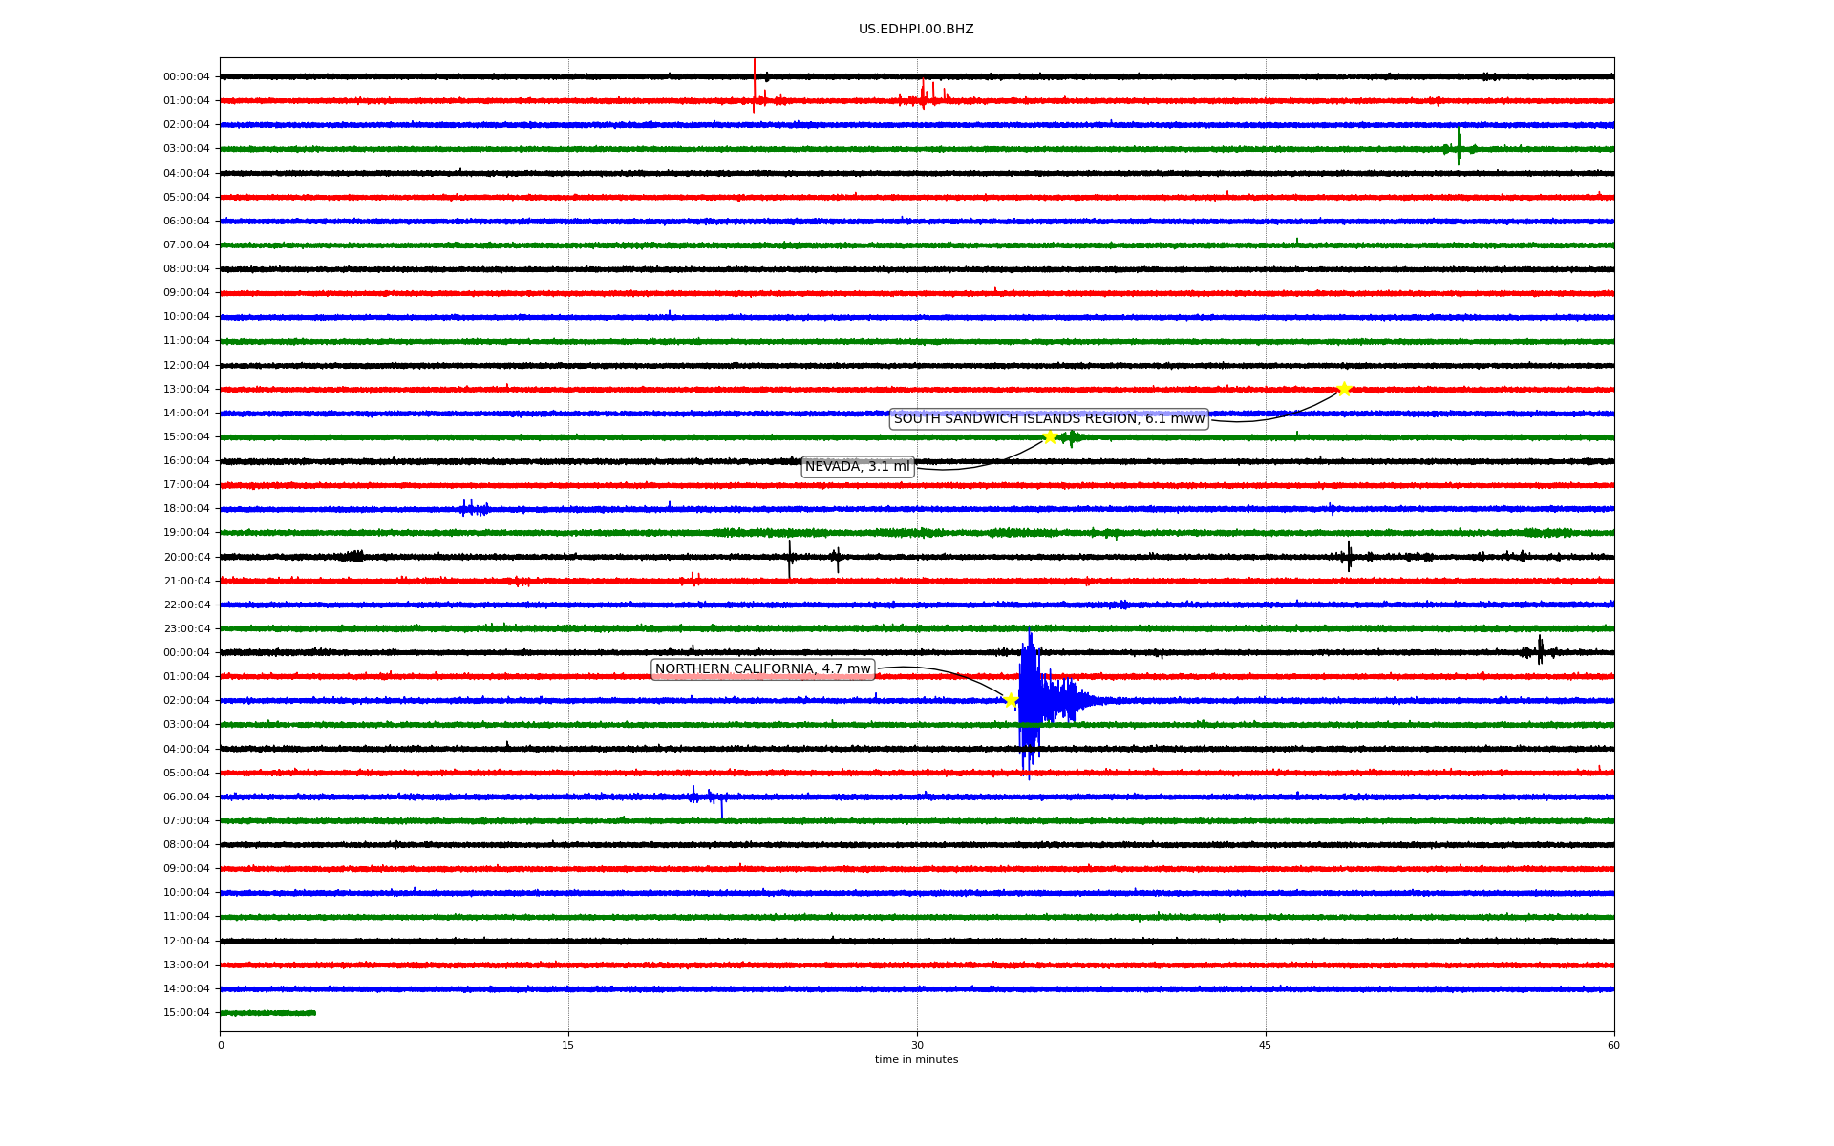Viewport: 1834px width, 1146px height.
Task: Click the large blue earthquake waveform burst
Action: click(1032, 702)
